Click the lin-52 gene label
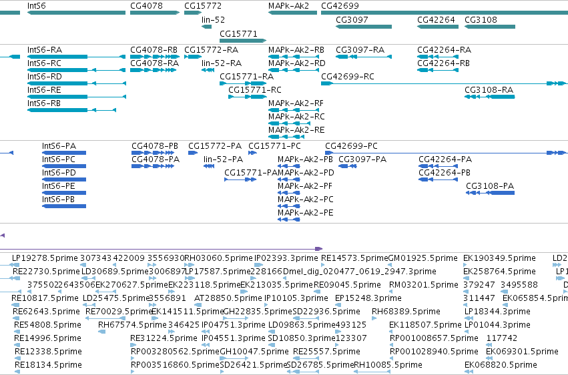 [213, 19]
